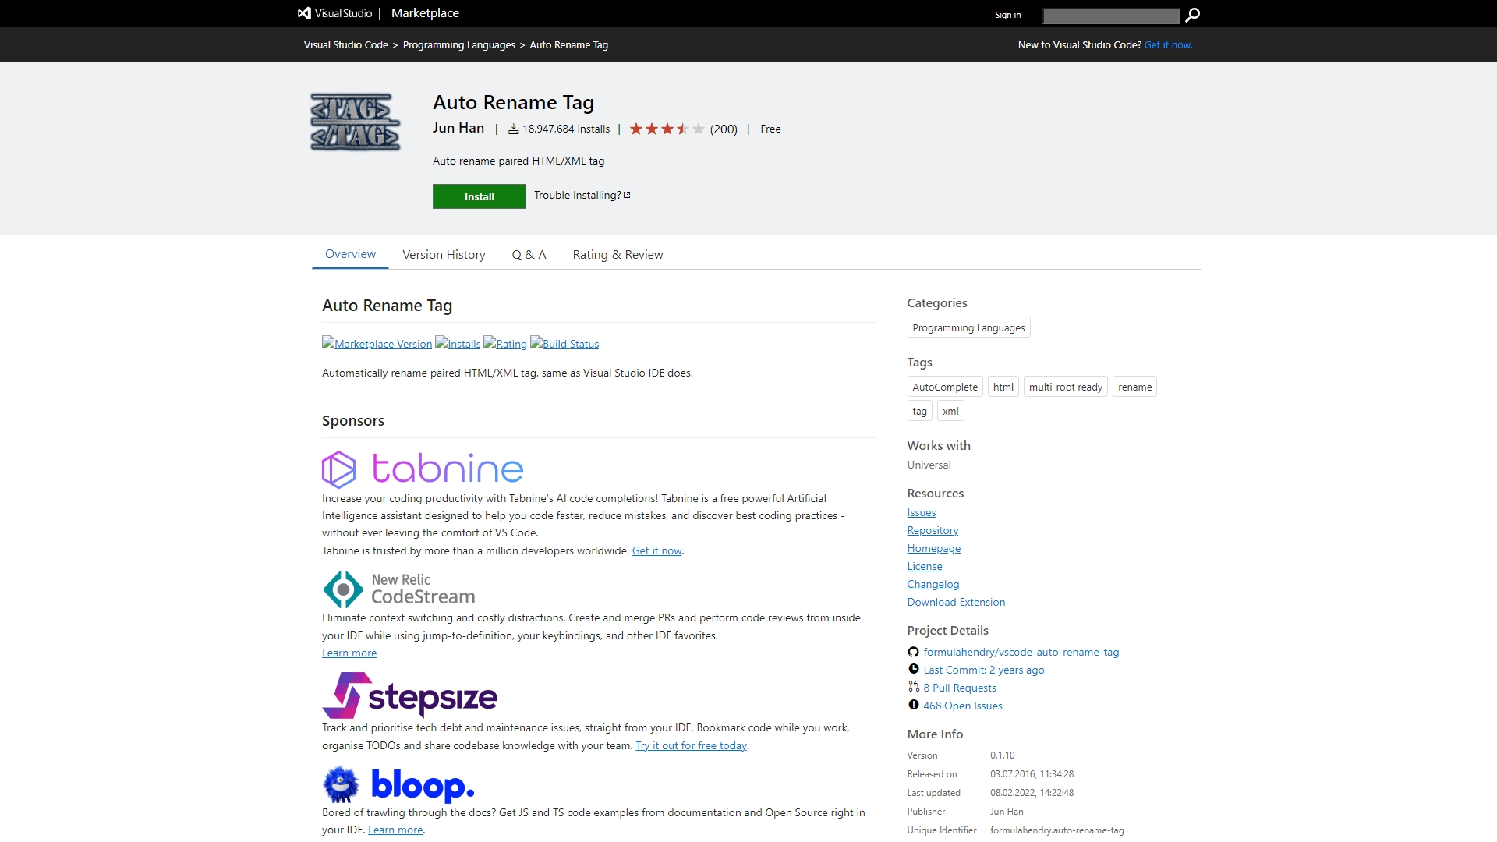The width and height of the screenshot is (1497, 842).
Task: Click the pull request icon
Action: pyautogui.click(x=913, y=687)
